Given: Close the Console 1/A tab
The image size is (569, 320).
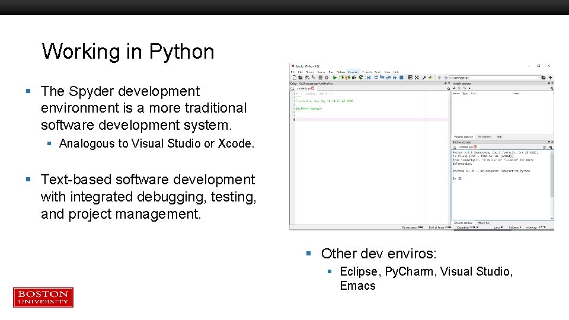Looking at the screenshot, I should click(475, 147).
